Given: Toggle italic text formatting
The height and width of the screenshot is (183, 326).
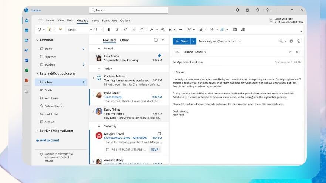Looking at the screenshot, I should pos(117,30).
